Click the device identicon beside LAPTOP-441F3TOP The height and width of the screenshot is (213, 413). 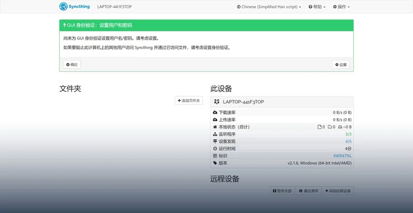pos(217,102)
